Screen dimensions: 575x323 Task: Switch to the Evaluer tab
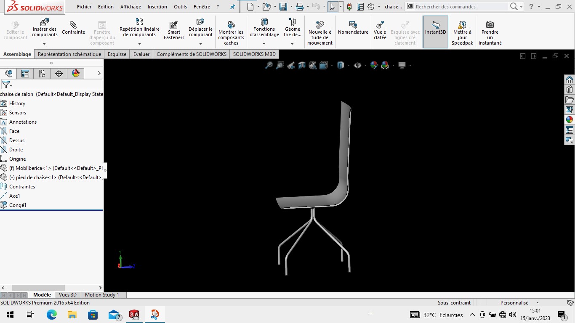click(141, 54)
